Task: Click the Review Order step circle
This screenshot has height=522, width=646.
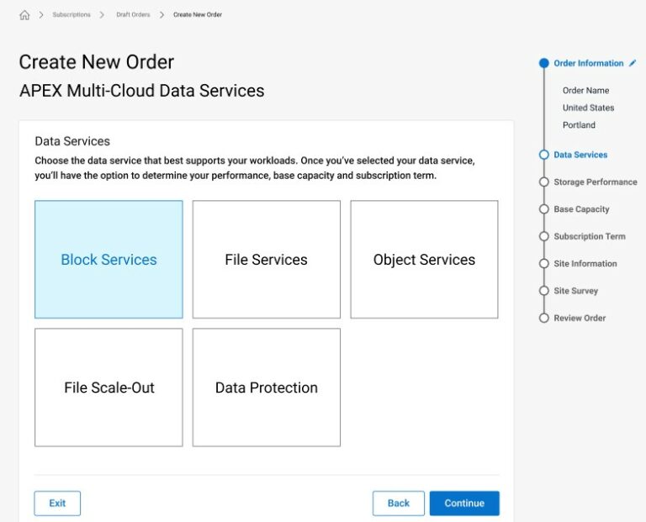Action: (544, 319)
